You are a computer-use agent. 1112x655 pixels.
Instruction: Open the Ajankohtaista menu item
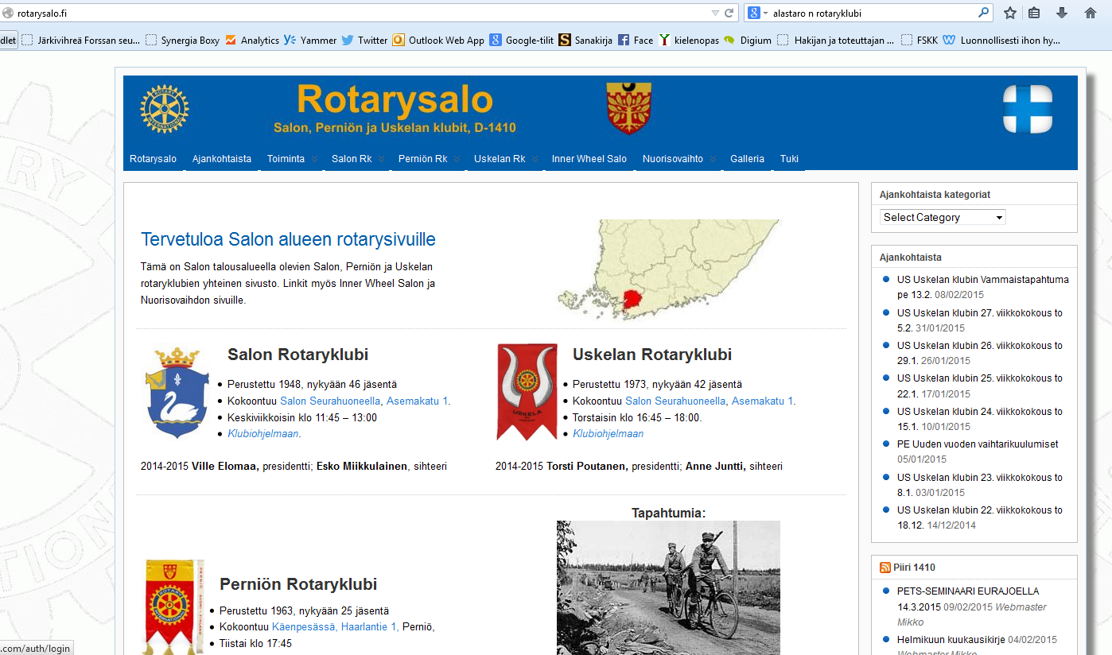pyautogui.click(x=222, y=159)
